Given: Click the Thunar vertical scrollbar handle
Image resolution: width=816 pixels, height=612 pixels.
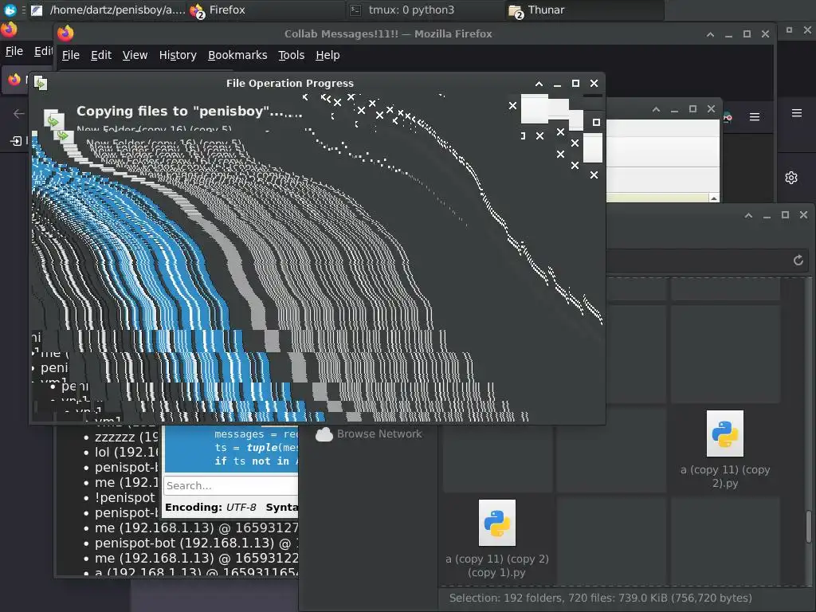Looking at the screenshot, I should (809, 527).
